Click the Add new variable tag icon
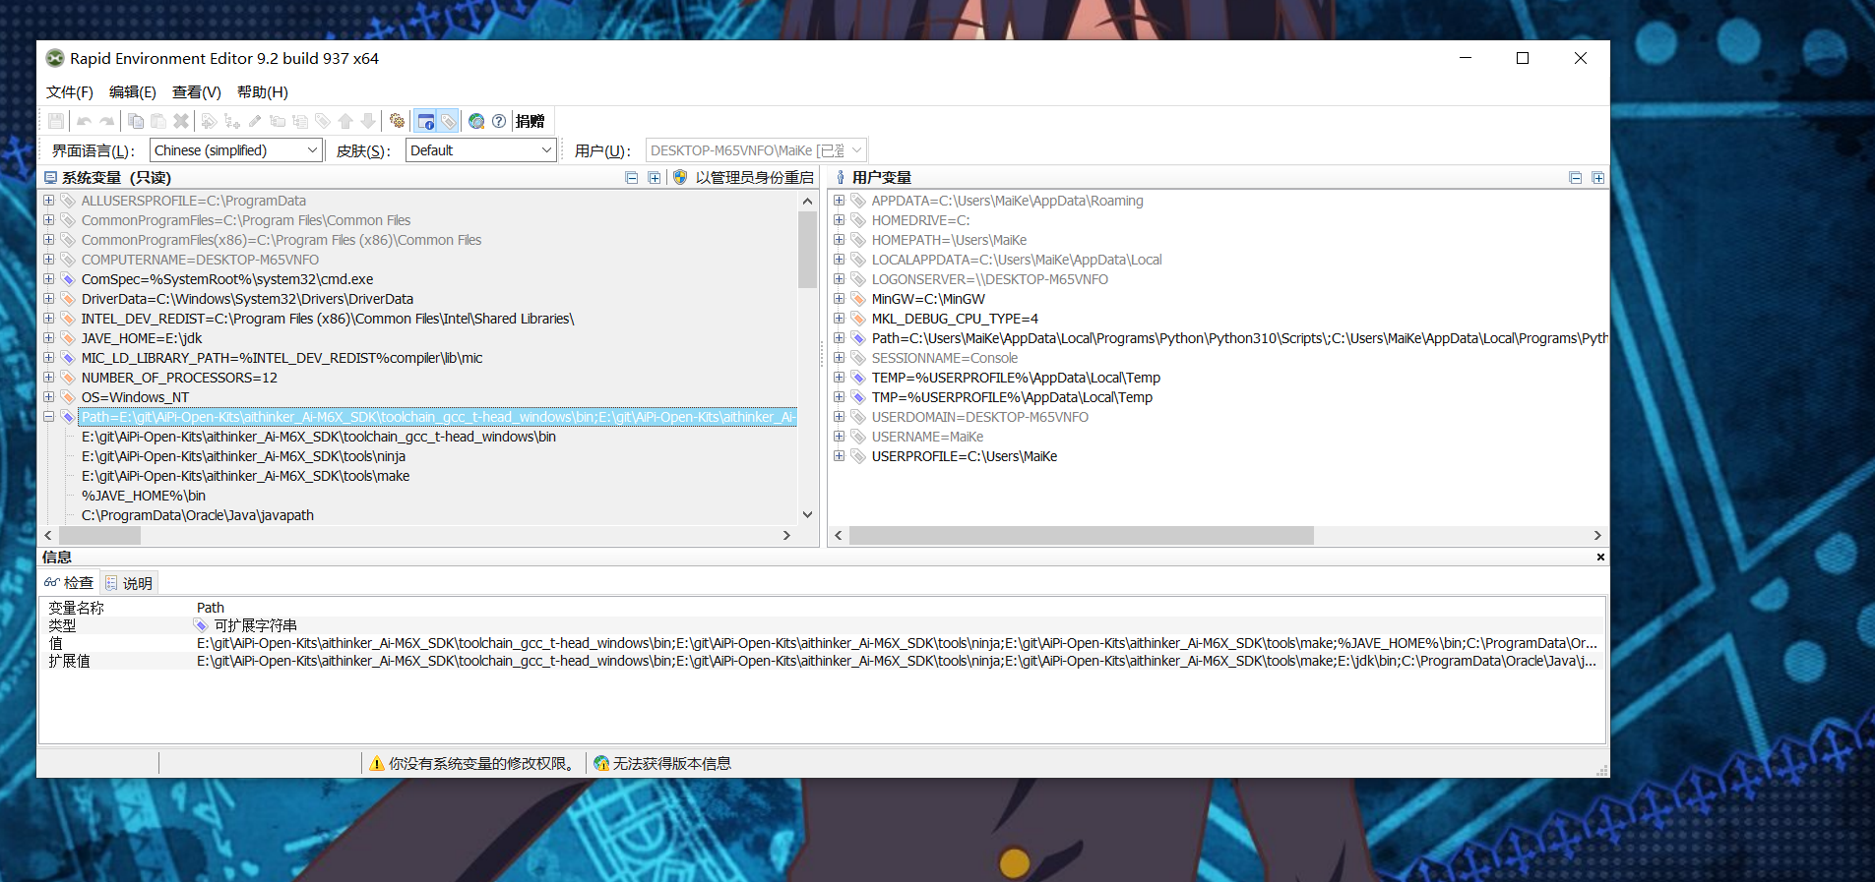The height and width of the screenshot is (882, 1875). pos(209,121)
